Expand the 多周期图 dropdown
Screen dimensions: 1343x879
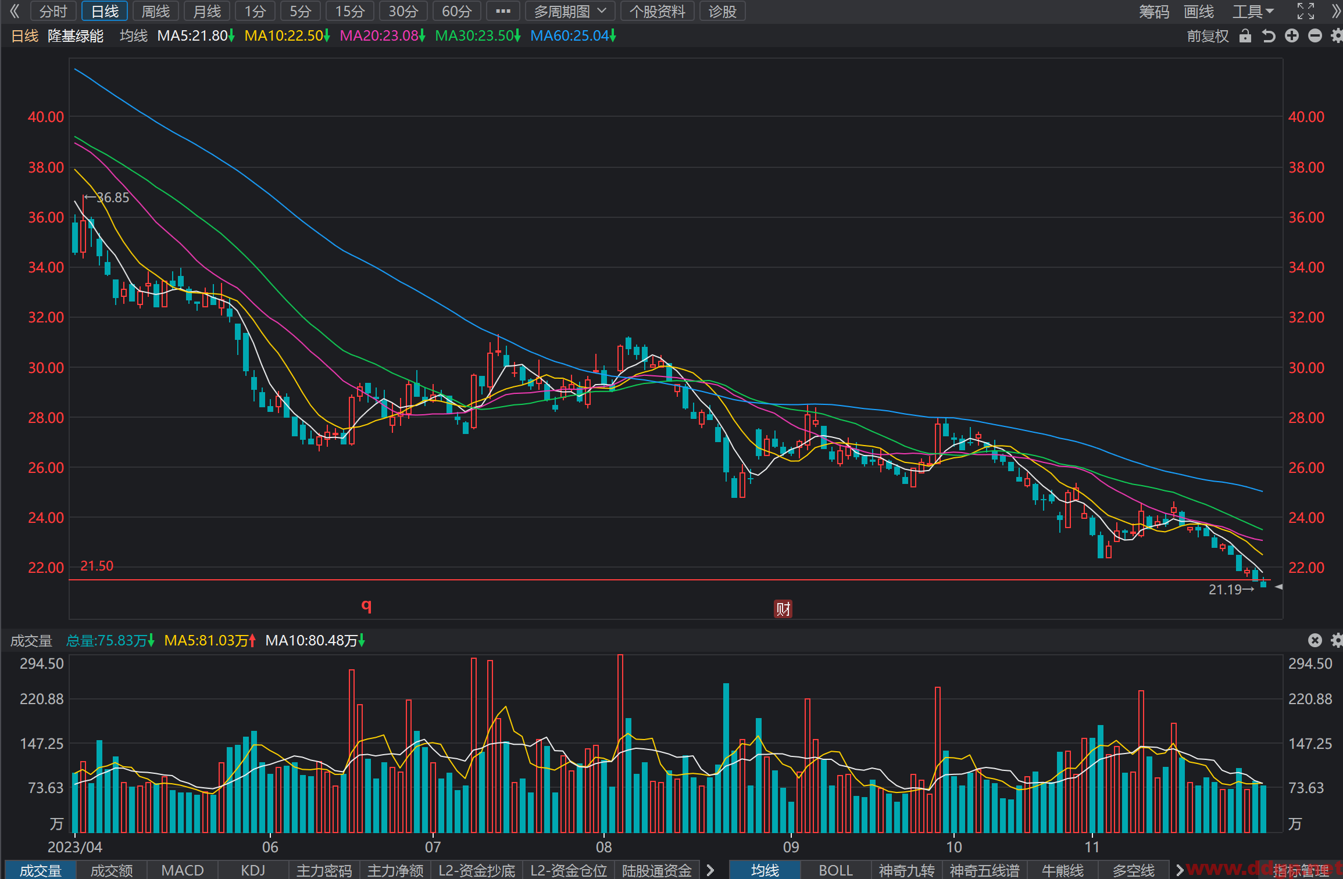coord(570,11)
